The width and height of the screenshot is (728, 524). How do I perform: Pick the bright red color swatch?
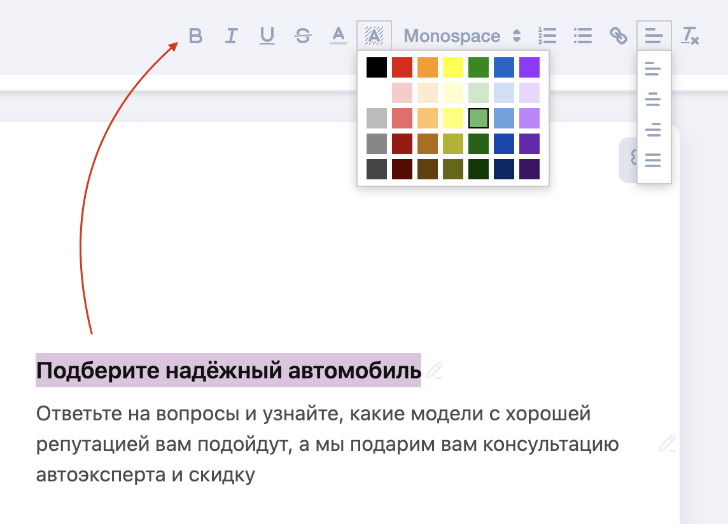[402, 67]
